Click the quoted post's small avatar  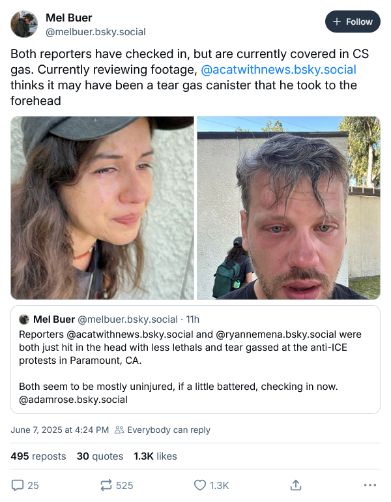click(x=24, y=319)
